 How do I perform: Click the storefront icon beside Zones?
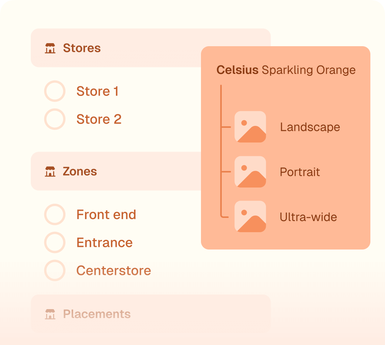tap(50, 172)
